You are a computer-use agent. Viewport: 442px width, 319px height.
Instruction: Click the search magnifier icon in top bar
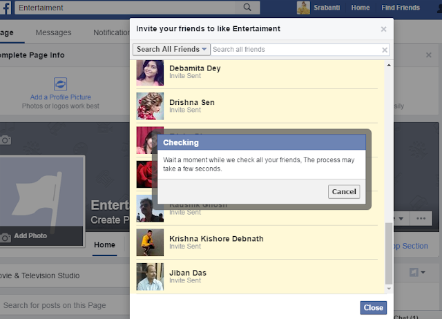[247, 8]
